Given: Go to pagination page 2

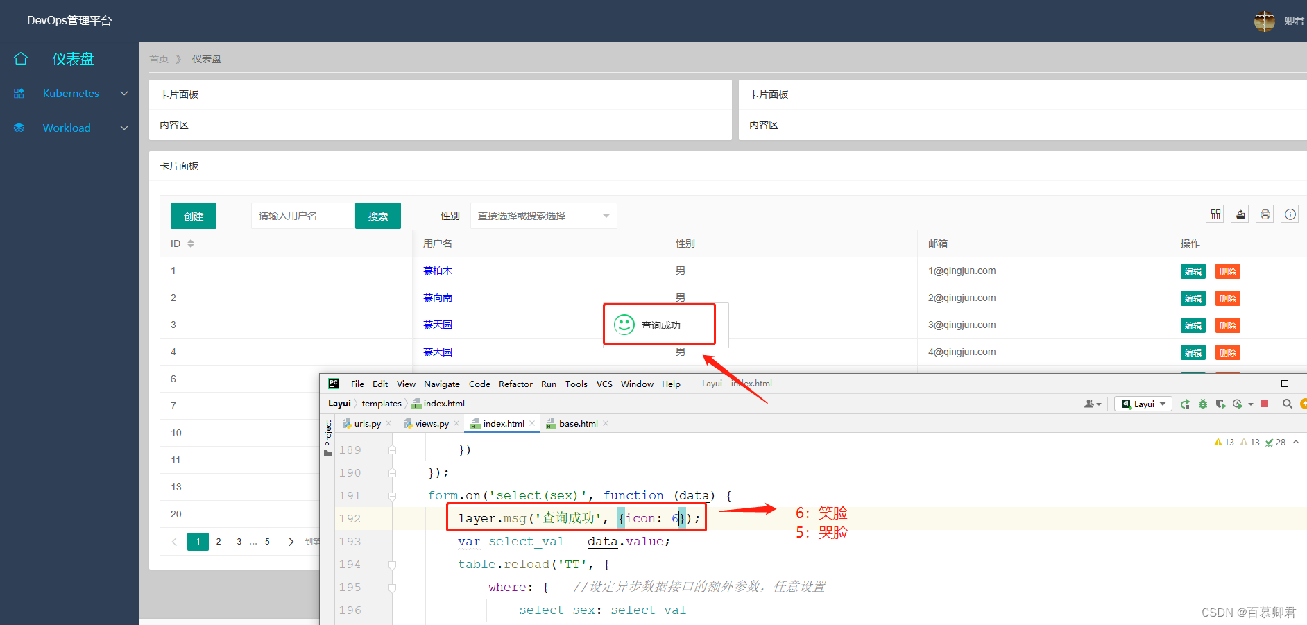Looking at the screenshot, I should click(x=219, y=542).
